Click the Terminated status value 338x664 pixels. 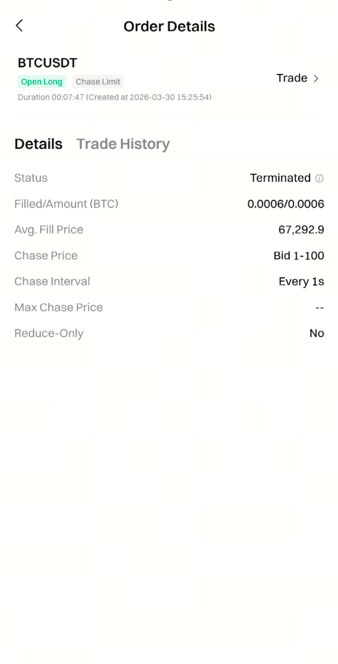pyautogui.click(x=280, y=178)
